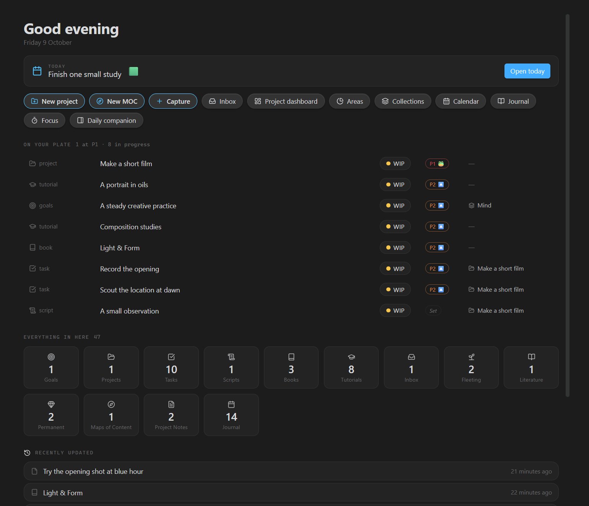Click the checkbox icon in Record the opening row
This screenshot has width=589, height=506.
tap(33, 268)
